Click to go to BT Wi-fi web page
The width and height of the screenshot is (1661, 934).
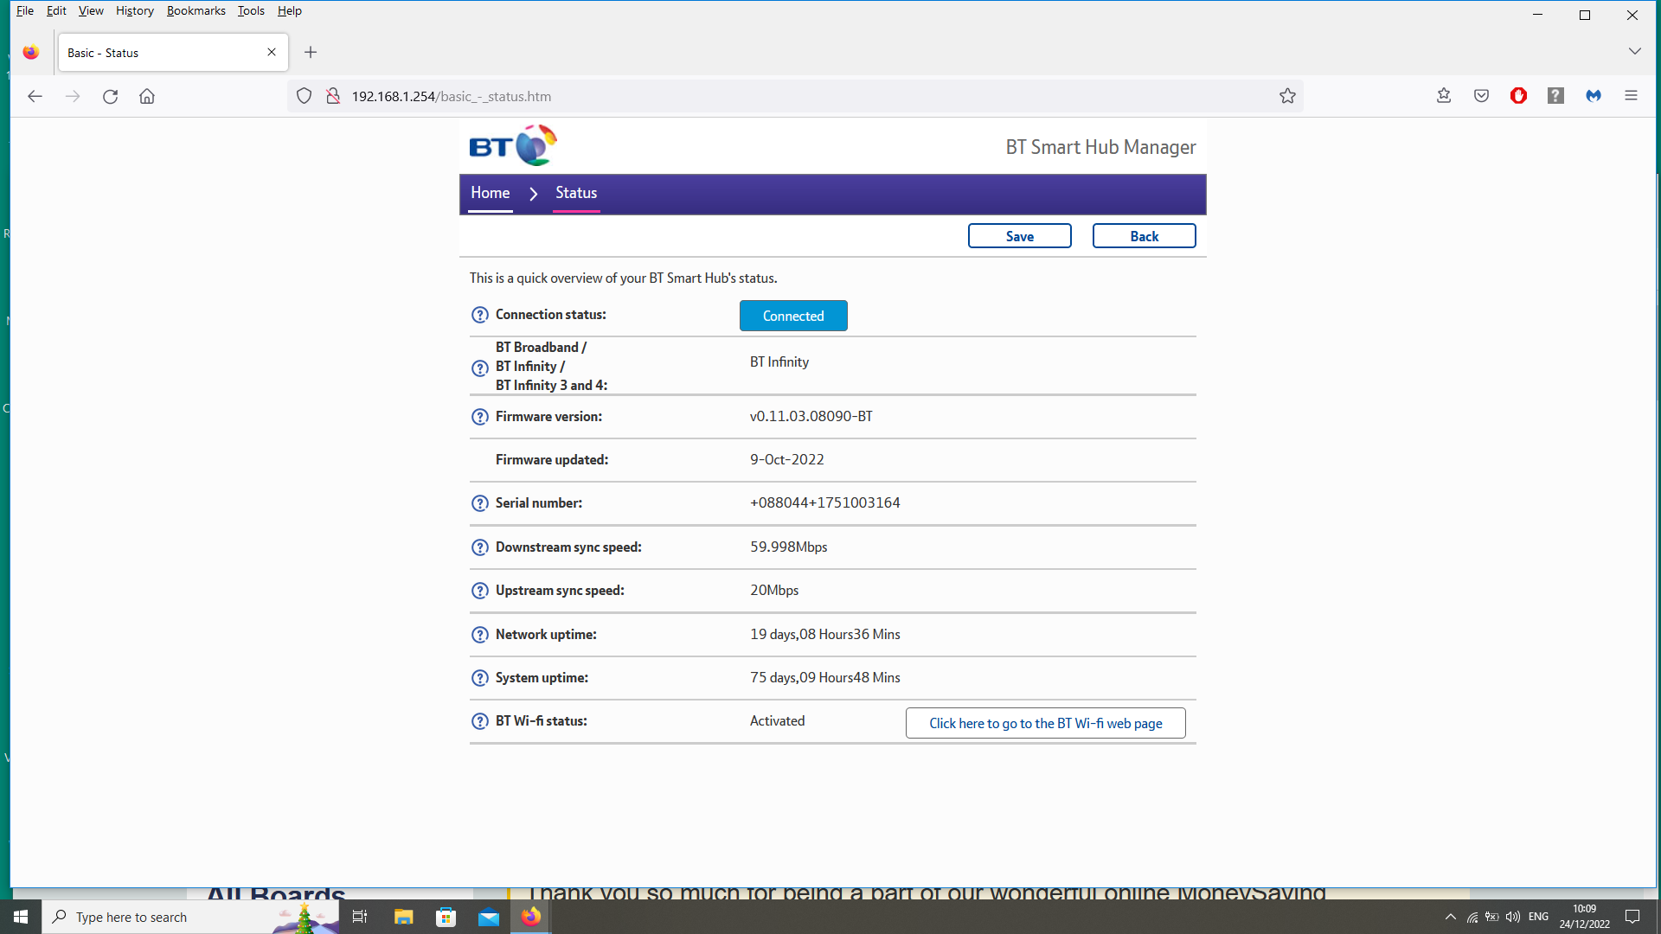tap(1045, 723)
